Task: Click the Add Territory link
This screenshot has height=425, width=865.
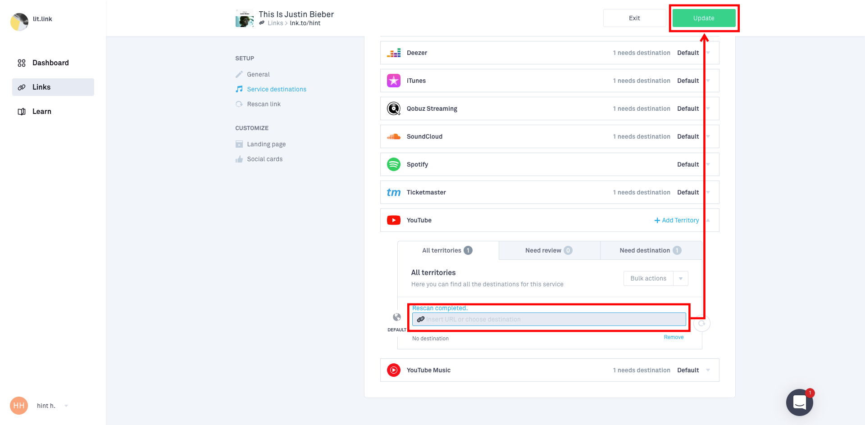Action: [677, 220]
